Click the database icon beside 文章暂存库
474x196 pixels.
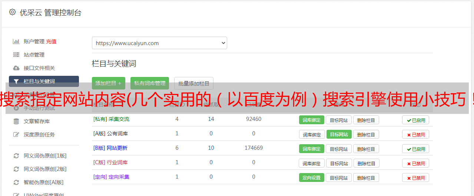coord(16,121)
